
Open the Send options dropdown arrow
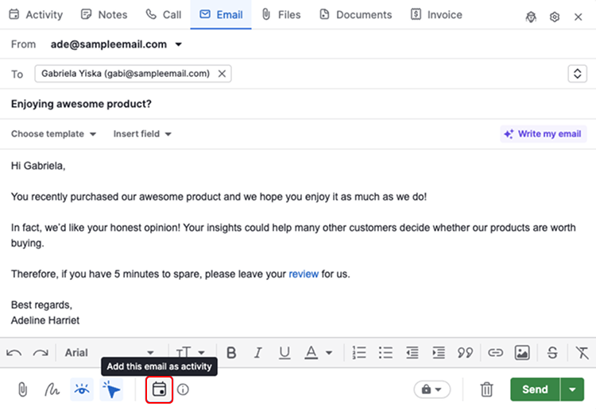572,389
